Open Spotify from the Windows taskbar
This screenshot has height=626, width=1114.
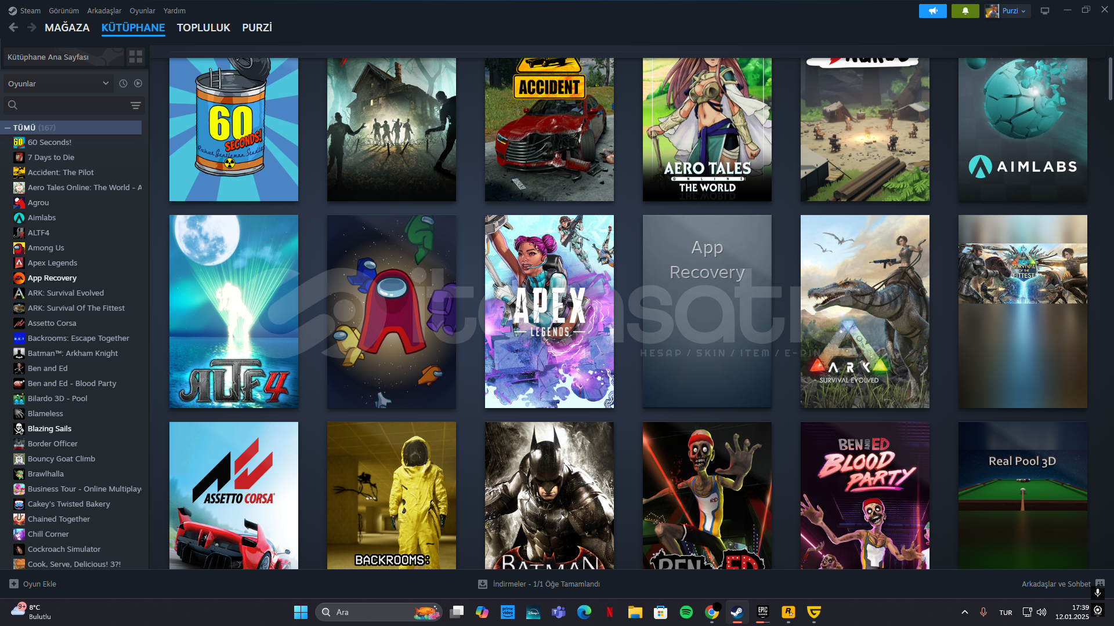click(x=686, y=612)
